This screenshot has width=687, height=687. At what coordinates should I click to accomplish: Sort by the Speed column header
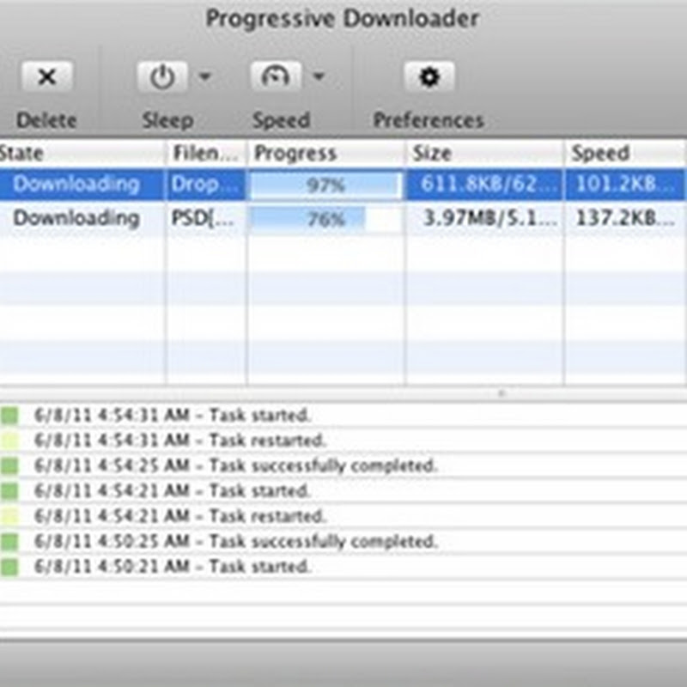point(626,154)
